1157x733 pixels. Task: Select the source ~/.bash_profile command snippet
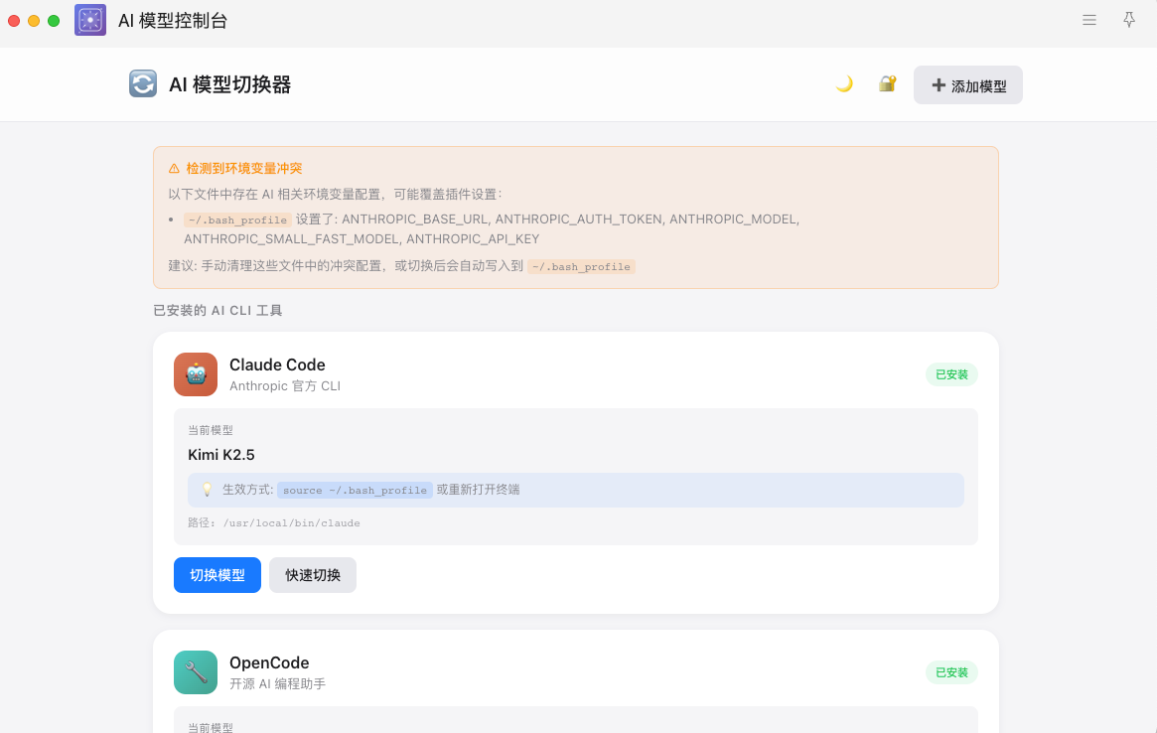click(x=355, y=491)
